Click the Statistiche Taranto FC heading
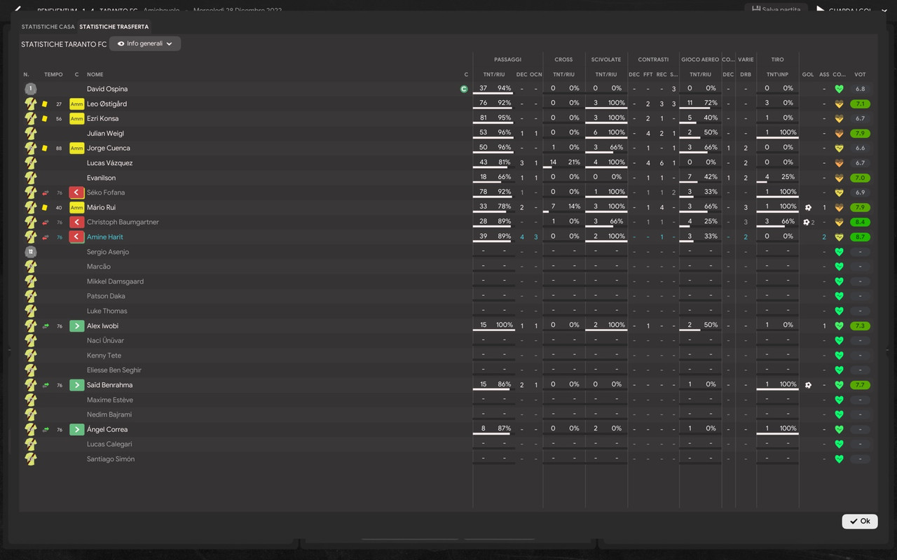Viewport: 897px width, 560px height. click(64, 44)
